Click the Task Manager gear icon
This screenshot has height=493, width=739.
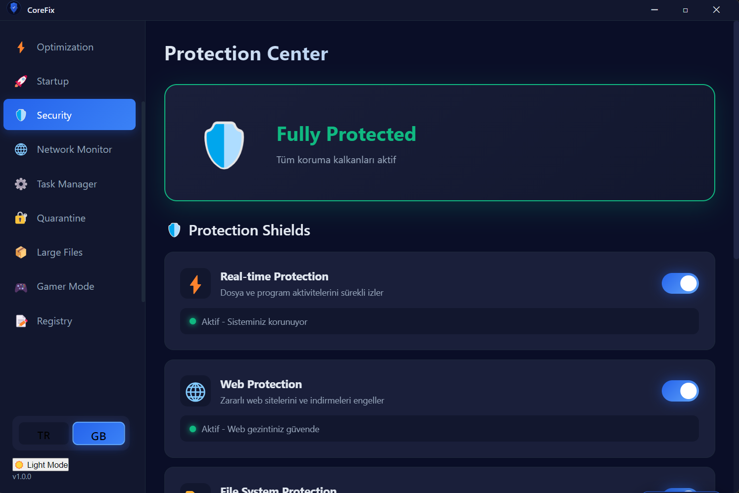pos(21,184)
